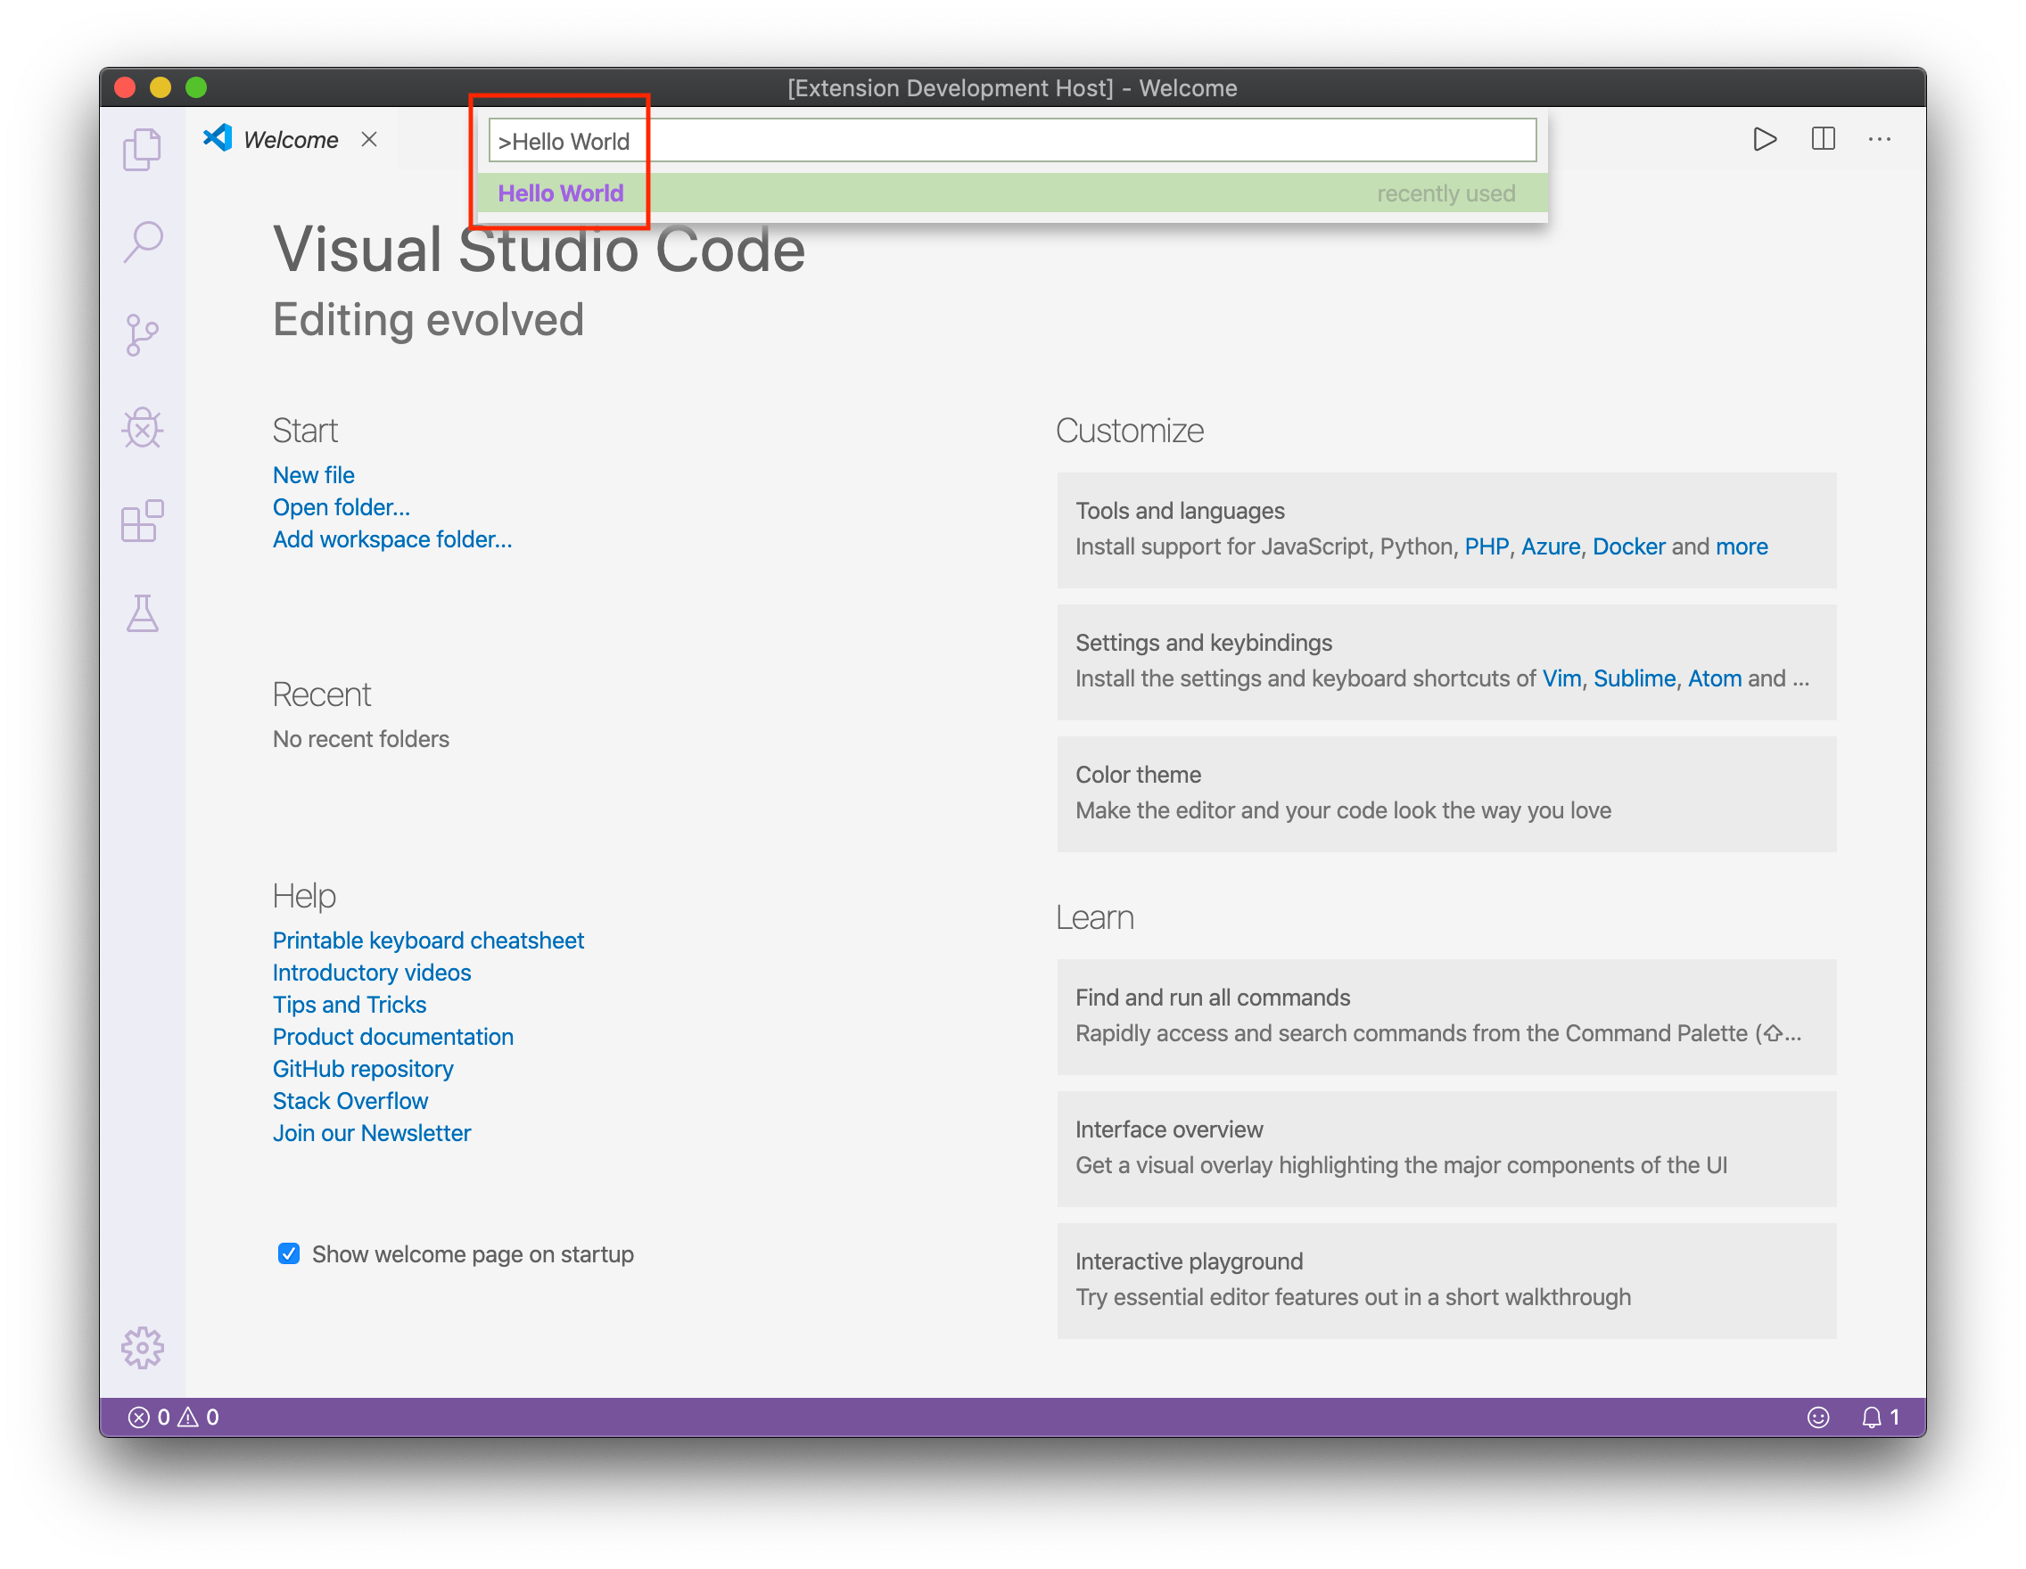Click the smiley feedback icon in status bar
Image resolution: width=2026 pixels, height=1569 pixels.
click(x=1817, y=1416)
